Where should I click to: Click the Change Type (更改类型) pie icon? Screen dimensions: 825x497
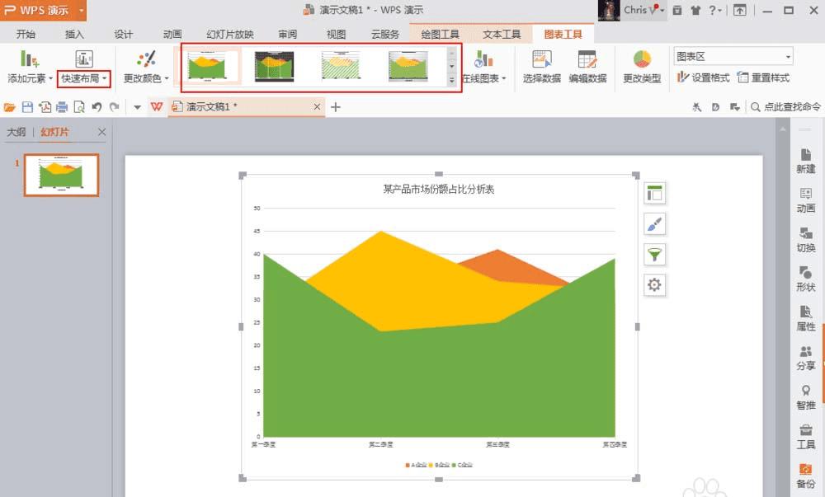pos(642,59)
